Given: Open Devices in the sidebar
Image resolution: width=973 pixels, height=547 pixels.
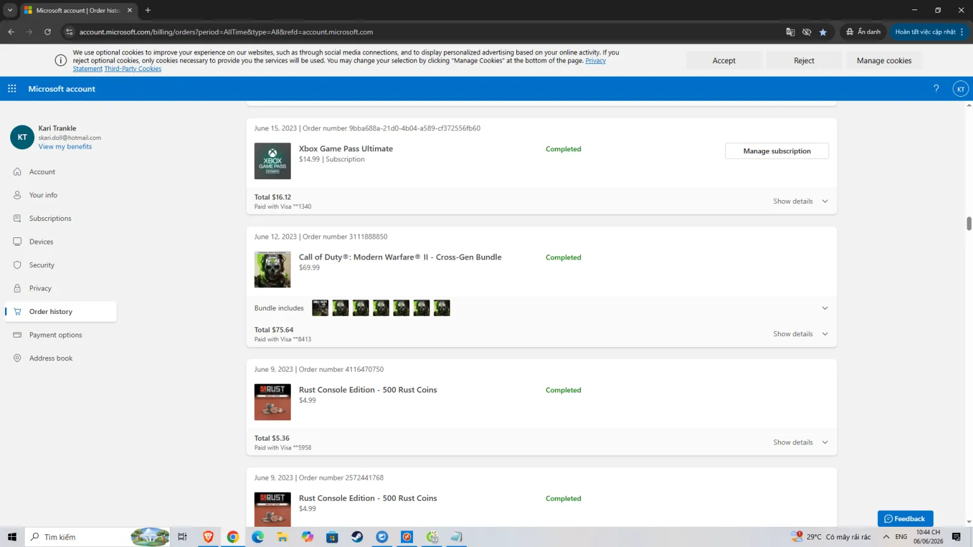Looking at the screenshot, I should coord(61,242).
